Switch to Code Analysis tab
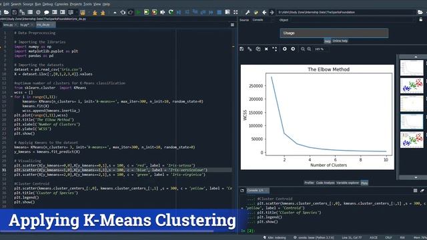 (x=325, y=183)
